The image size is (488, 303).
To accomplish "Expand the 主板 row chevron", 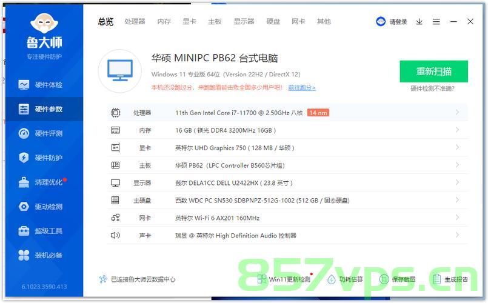I will 457,165.
